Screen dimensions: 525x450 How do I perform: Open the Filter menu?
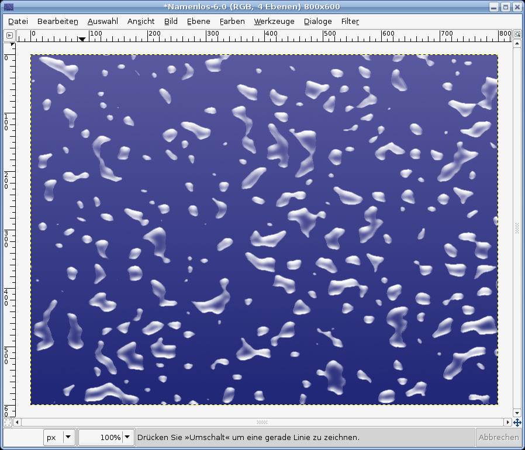pos(350,22)
